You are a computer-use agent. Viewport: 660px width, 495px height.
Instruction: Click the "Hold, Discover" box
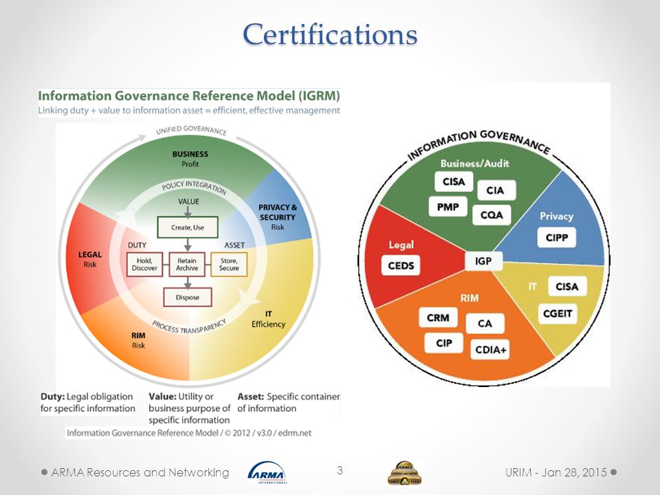[144, 264]
